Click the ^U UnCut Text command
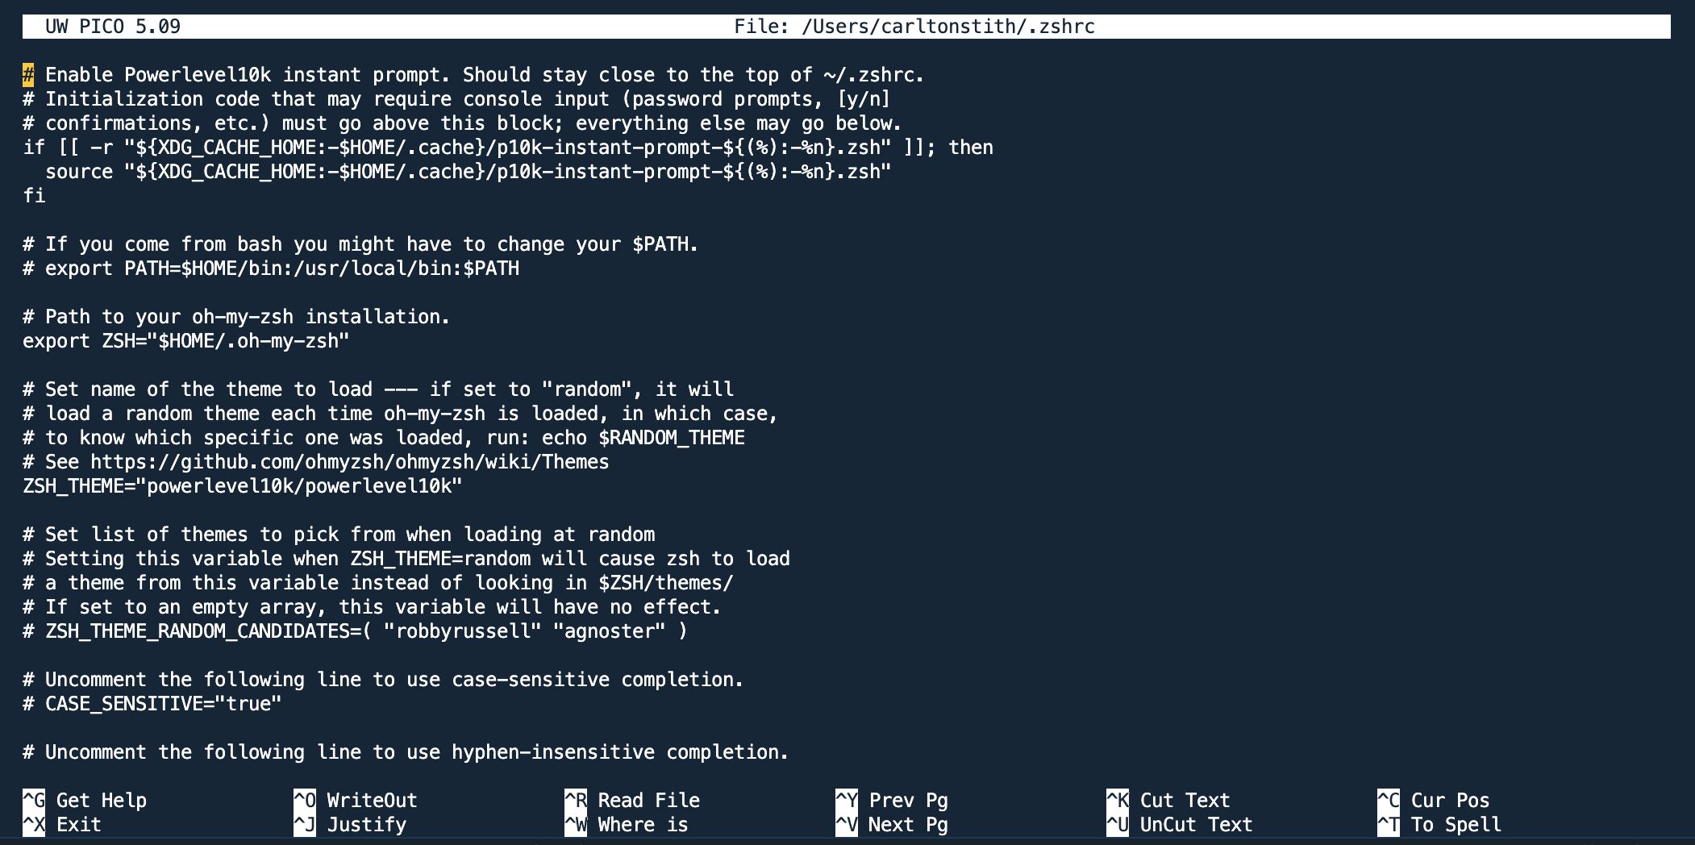The height and width of the screenshot is (845, 1695). click(x=1180, y=824)
